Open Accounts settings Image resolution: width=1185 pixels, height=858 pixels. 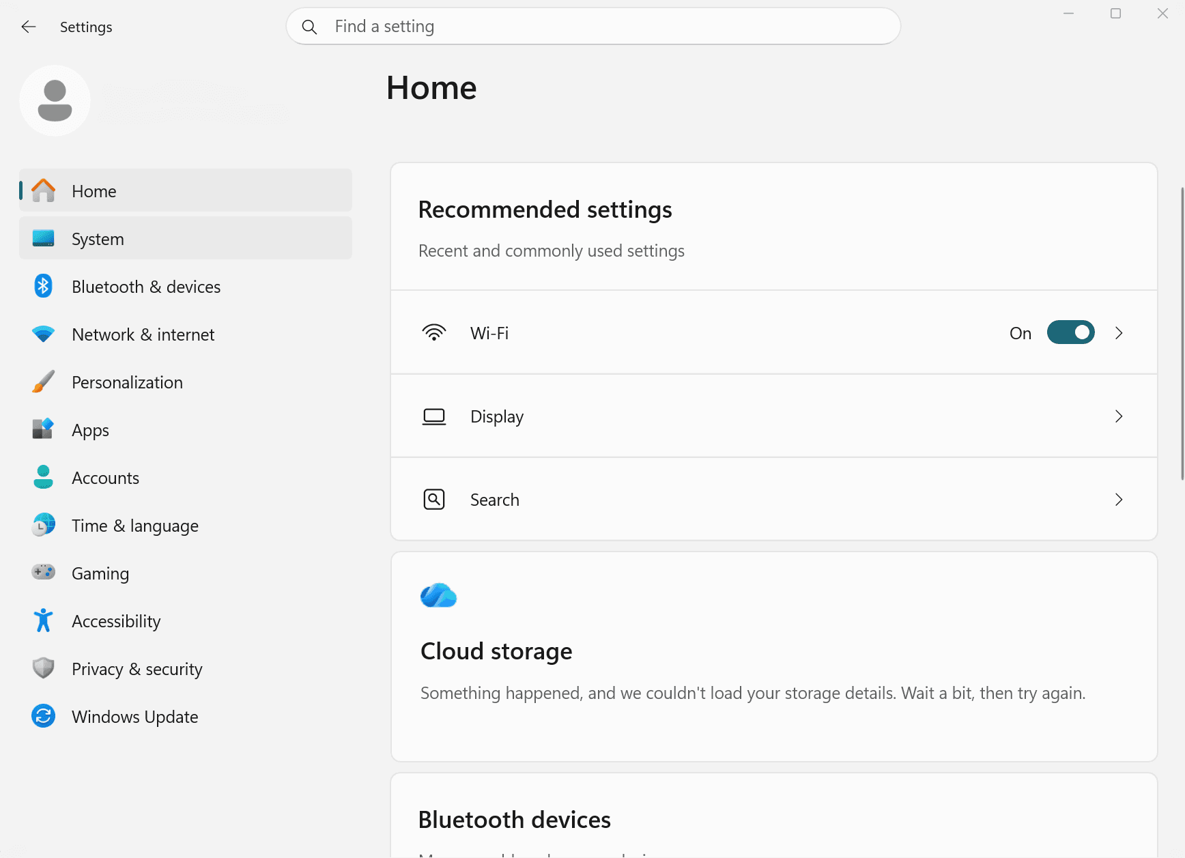(x=186, y=477)
